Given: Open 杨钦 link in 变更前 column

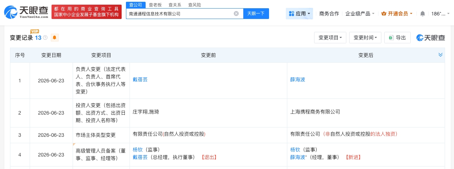Looking at the screenshot, I should click(138, 150).
